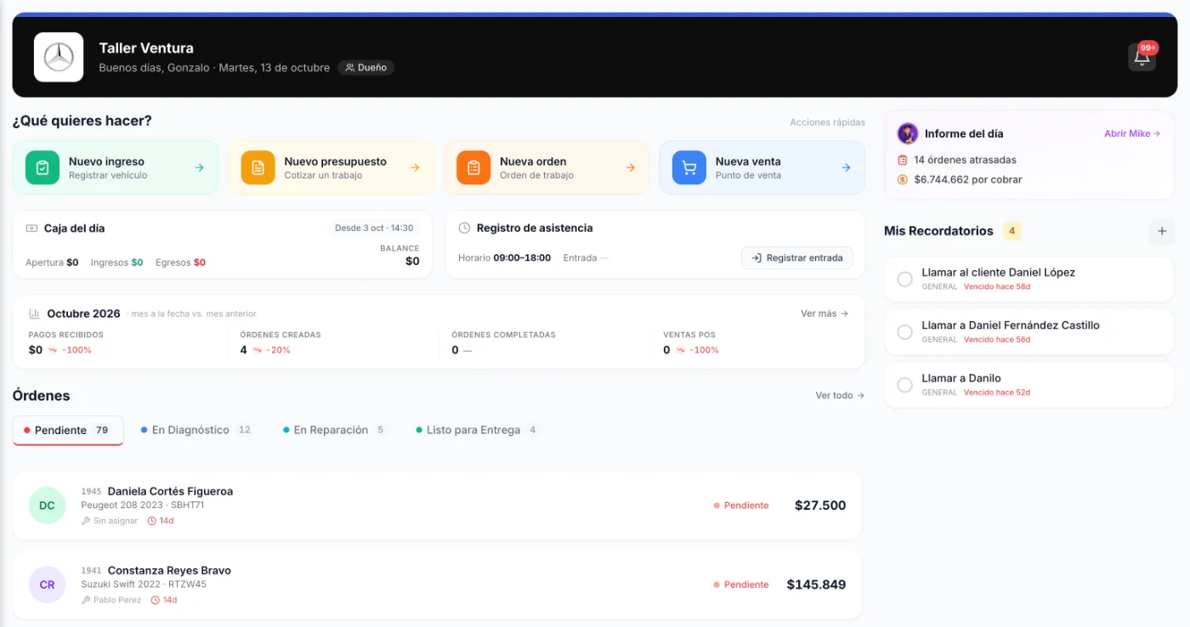
Task: Open order 1941 Constanza Reyes Bravo
Action: (437, 585)
